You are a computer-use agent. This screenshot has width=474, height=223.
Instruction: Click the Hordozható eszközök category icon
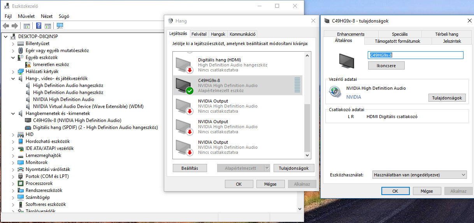pos(21,141)
